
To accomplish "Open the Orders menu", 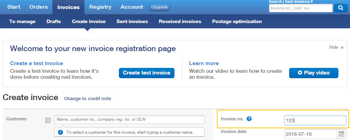I will point(39,7).
